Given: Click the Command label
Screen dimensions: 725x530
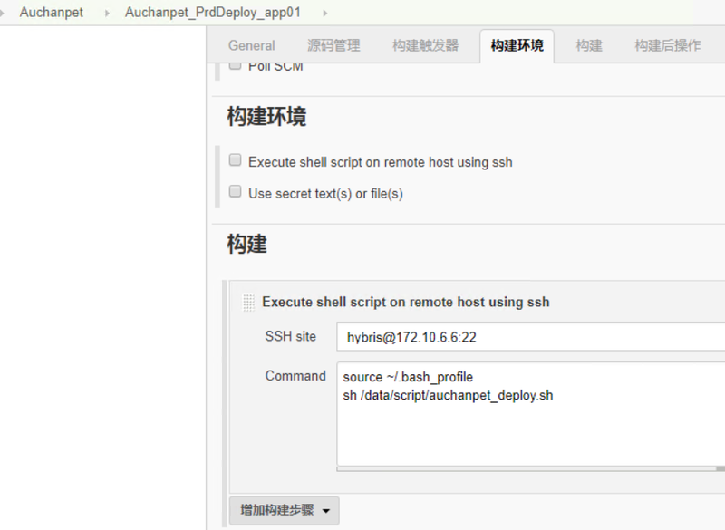Looking at the screenshot, I should tap(295, 376).
